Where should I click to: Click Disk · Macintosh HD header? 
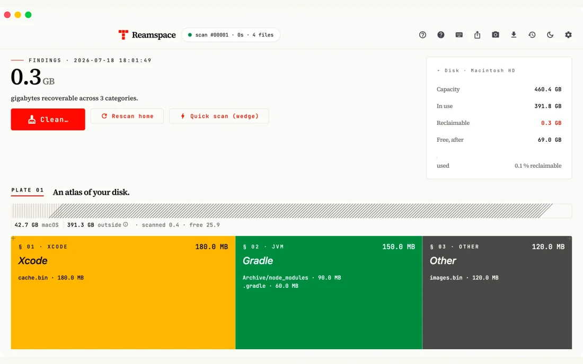click(480, 70)
